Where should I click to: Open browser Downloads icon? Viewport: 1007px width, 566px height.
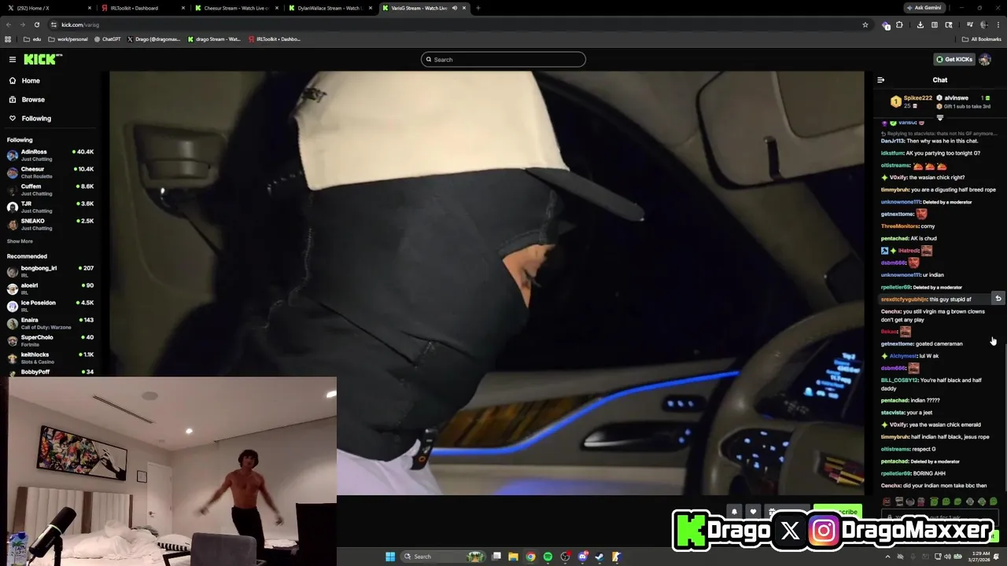point(920,24)
